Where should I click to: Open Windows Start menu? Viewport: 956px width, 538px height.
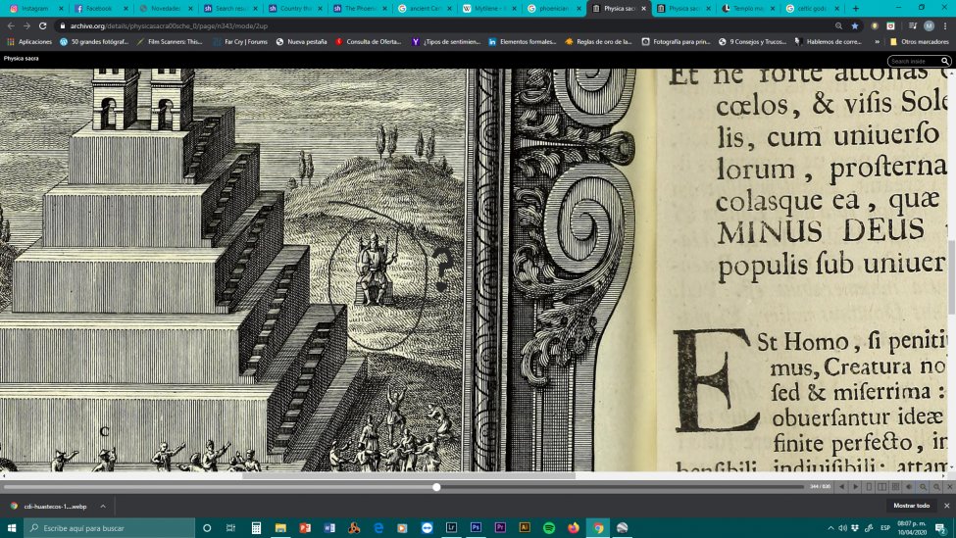[12, 527]
